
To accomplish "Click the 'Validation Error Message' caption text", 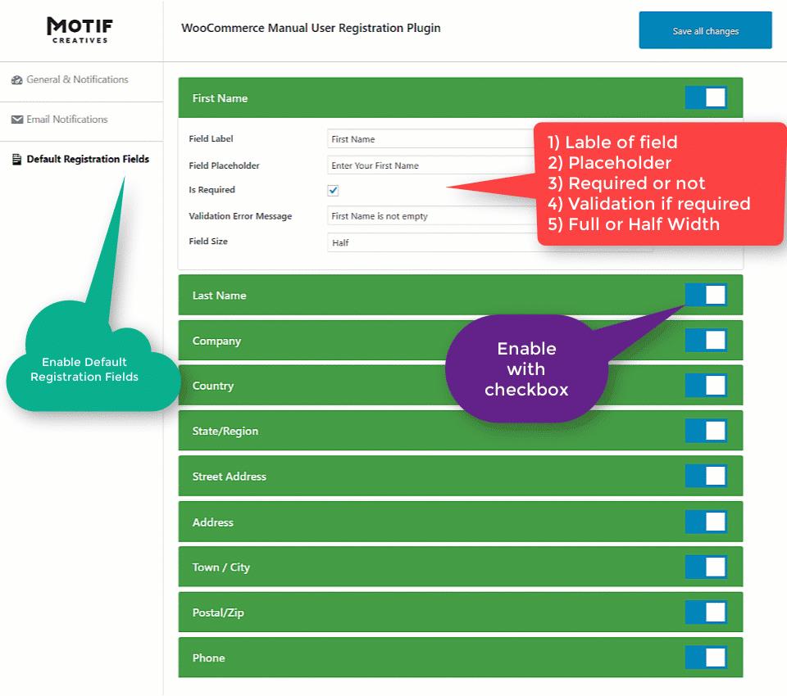I will 240,216.
